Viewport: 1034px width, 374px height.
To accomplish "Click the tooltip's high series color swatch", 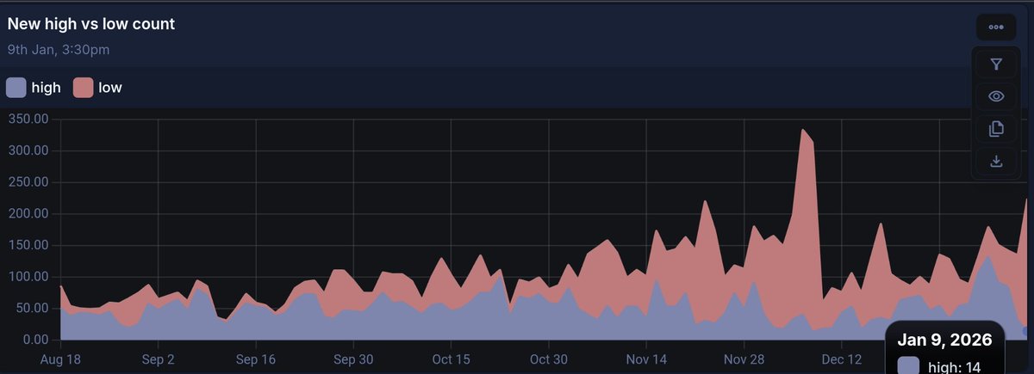I will point(908,365).
